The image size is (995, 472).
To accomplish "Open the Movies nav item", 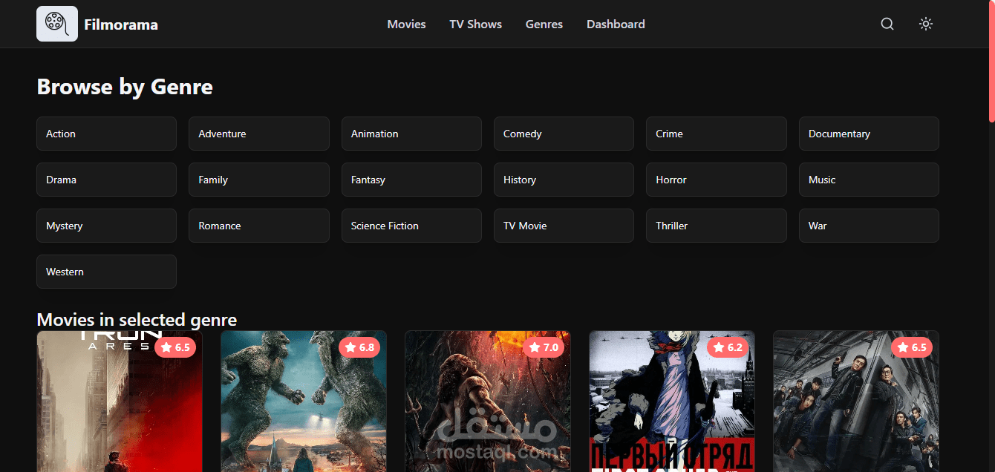I will click(406, 24).
